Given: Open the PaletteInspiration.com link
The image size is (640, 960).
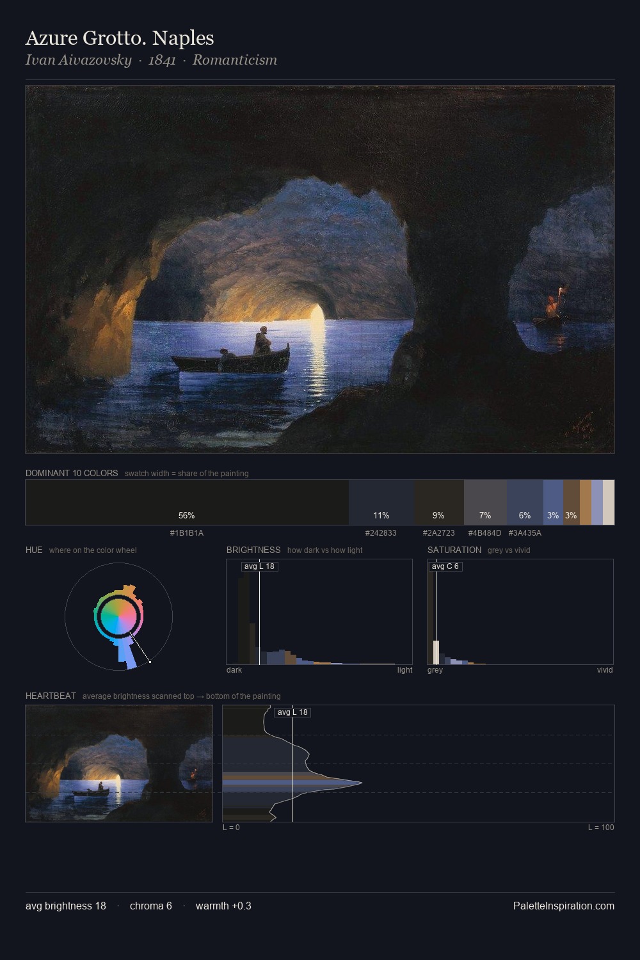Looking at the screenshot, I should coord(564,906).
